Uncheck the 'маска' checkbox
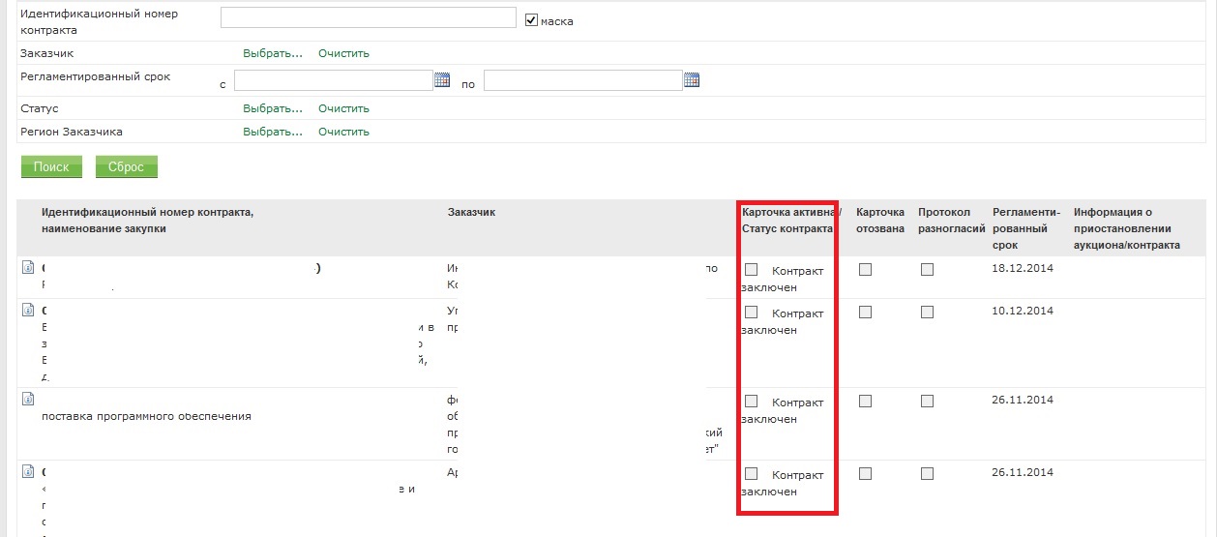1217x537 pixels. coord(531,19)
